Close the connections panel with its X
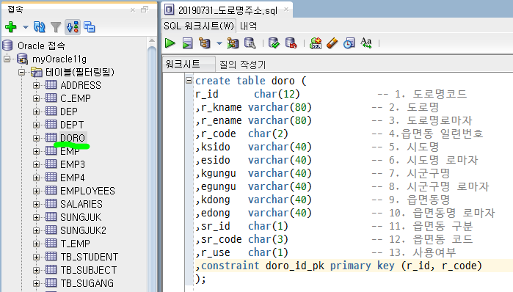 pyautogui.click(x=133, y=10)
